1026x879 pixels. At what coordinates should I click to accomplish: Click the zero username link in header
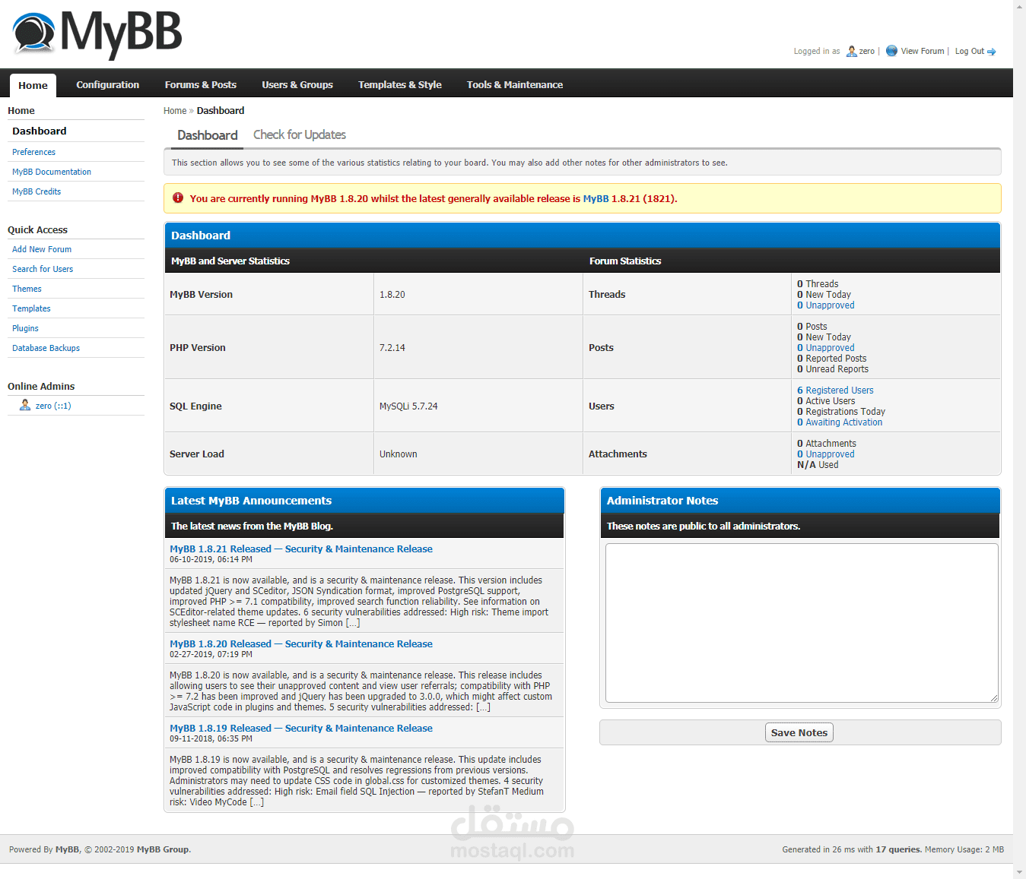point(867,51)
